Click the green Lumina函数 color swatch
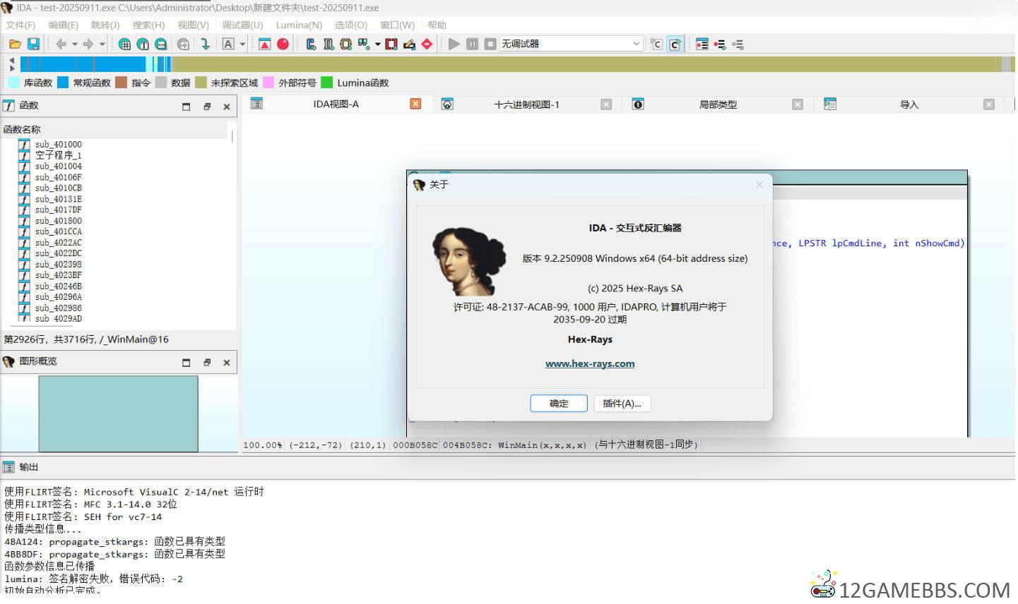This screenshot has height=604, width=1018. click(327, 83)
